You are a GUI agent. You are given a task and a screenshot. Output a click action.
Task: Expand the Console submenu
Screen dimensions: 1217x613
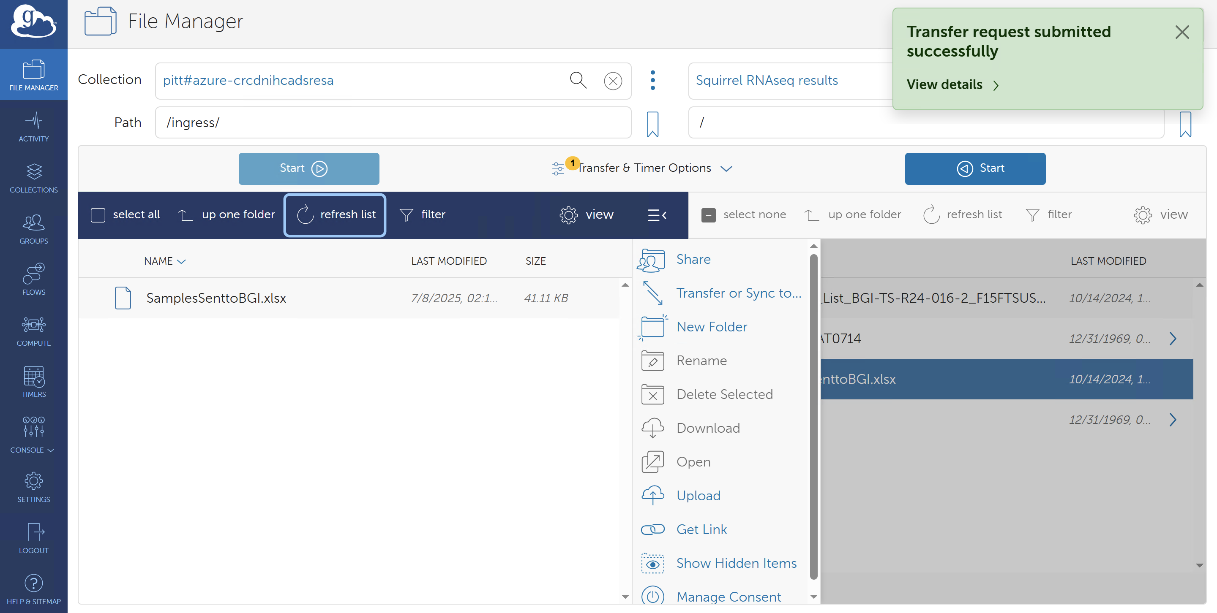32,450
